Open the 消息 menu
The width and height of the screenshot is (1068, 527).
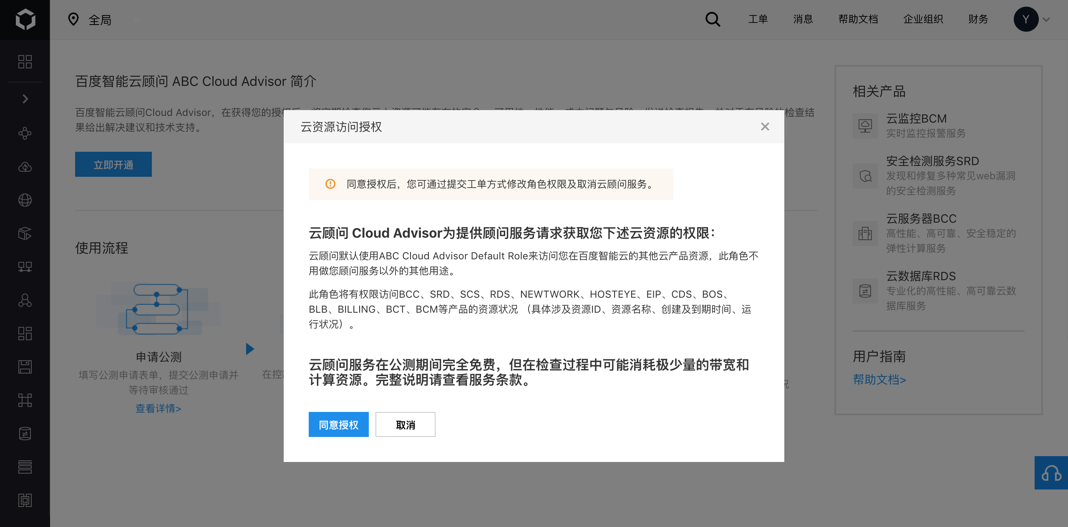coord(803,19)
